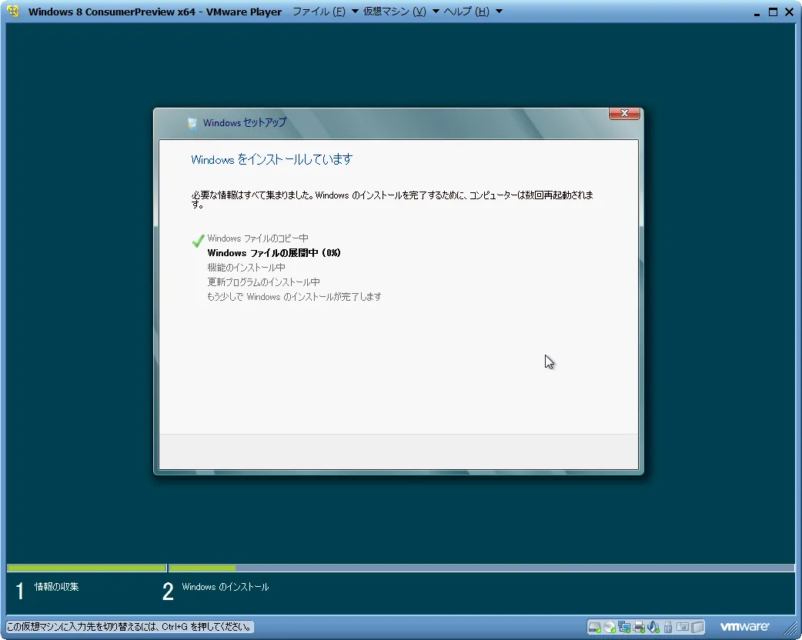Expand the arrow next to ファイル (F)
This screenshot has width=802, height=640.
(355, 12)
